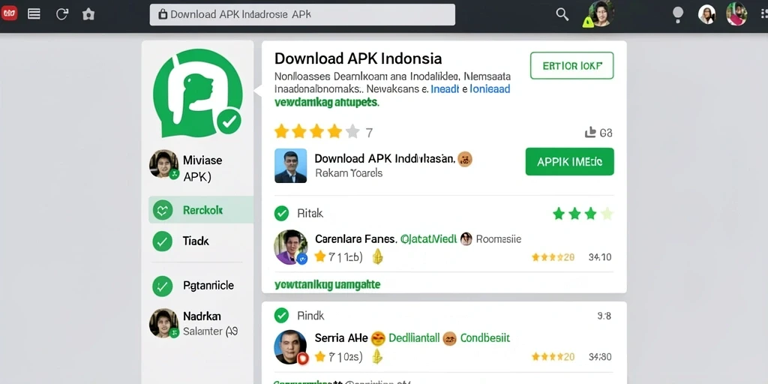Click the large green app logo
The image size is (768, 384).
pyautogui.click(x=198, y=93)
